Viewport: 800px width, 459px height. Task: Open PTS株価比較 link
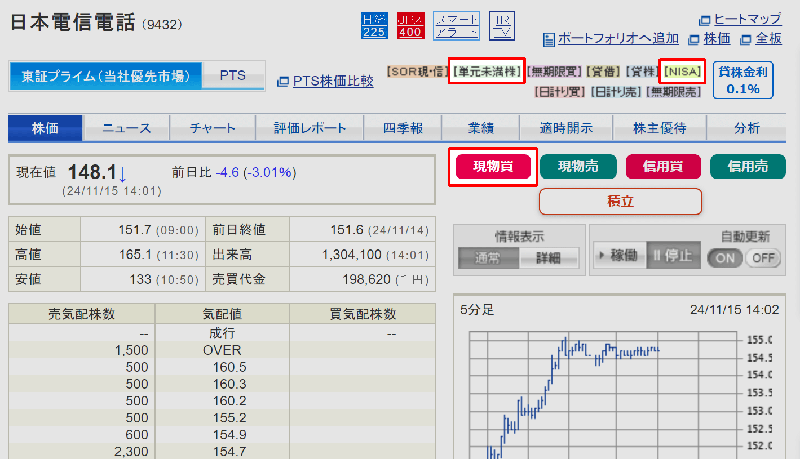pos(333,81)
